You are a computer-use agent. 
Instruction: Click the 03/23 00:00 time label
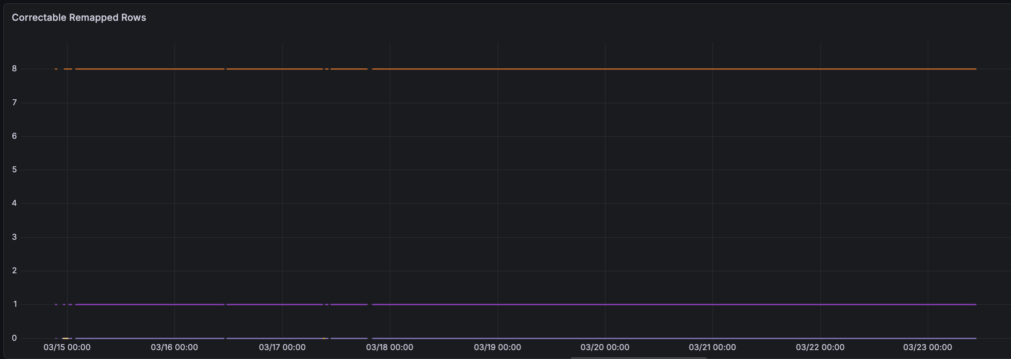pyautogui.click(x=927, y=347)
